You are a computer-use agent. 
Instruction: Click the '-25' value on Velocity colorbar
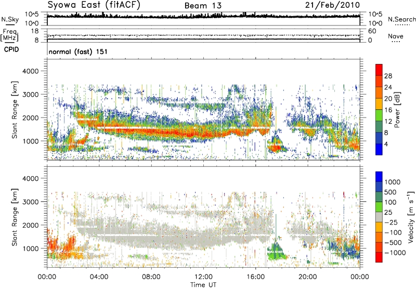392,222
